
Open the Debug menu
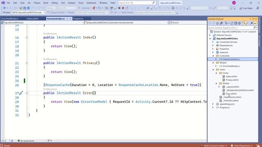pyautogui.click(x=54, y=3)
